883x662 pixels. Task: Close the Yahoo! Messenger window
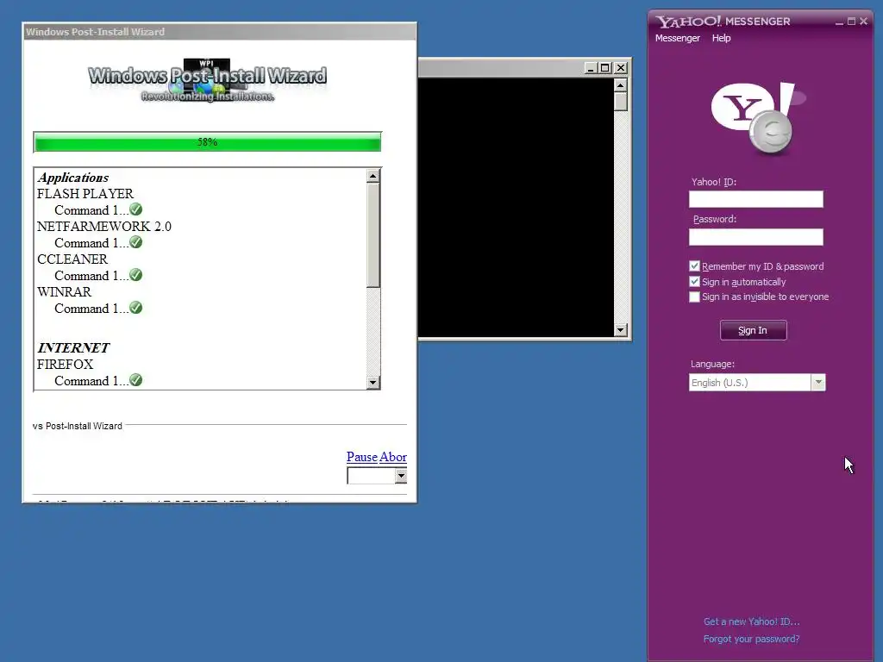(x=863, y=22)
